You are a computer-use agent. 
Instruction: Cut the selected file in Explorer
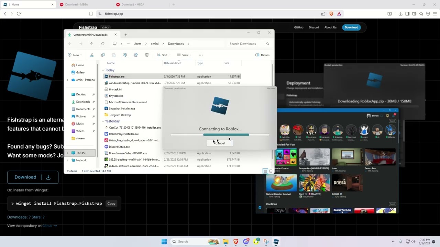[x=92, y=55]
